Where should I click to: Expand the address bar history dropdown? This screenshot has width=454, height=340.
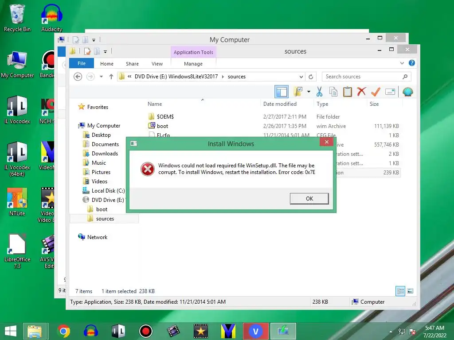[301, 77]
